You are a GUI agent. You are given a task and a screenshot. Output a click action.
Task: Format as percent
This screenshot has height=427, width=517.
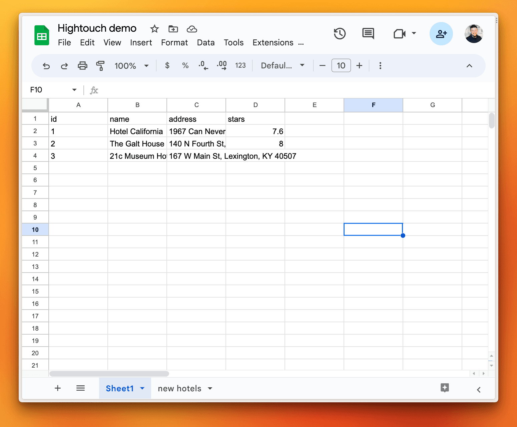coord(185,66)
